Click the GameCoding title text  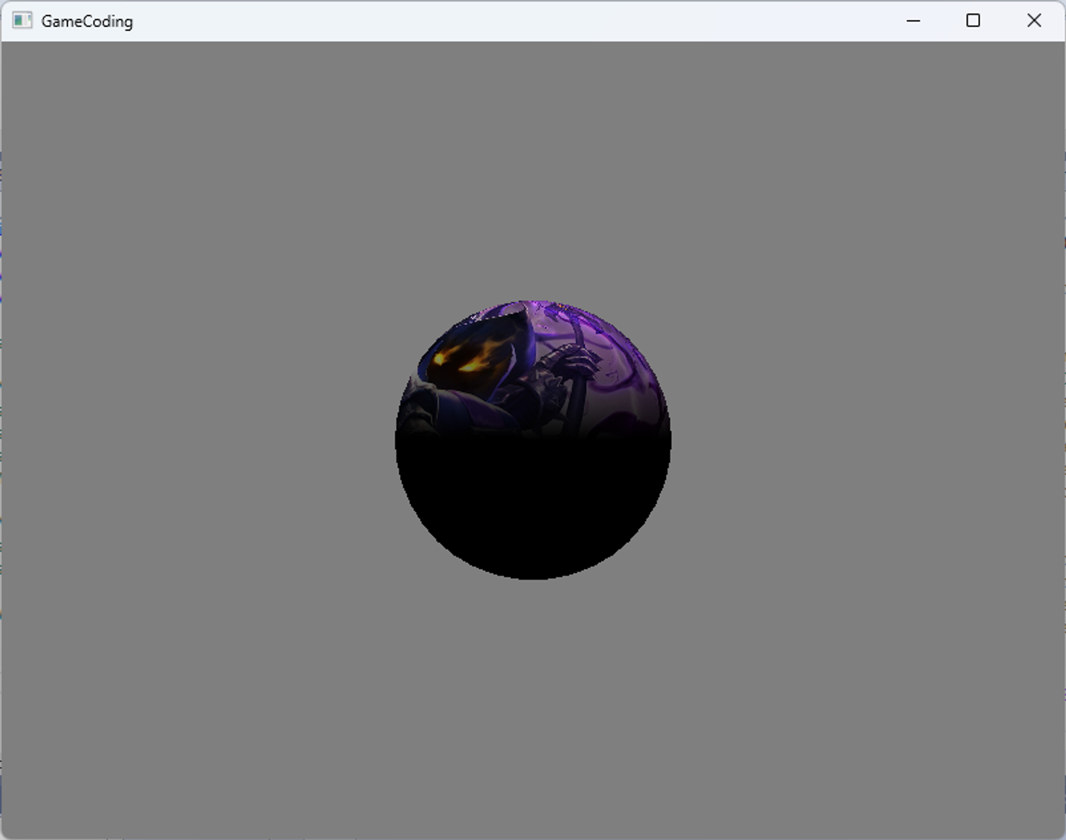coord(87,21)
